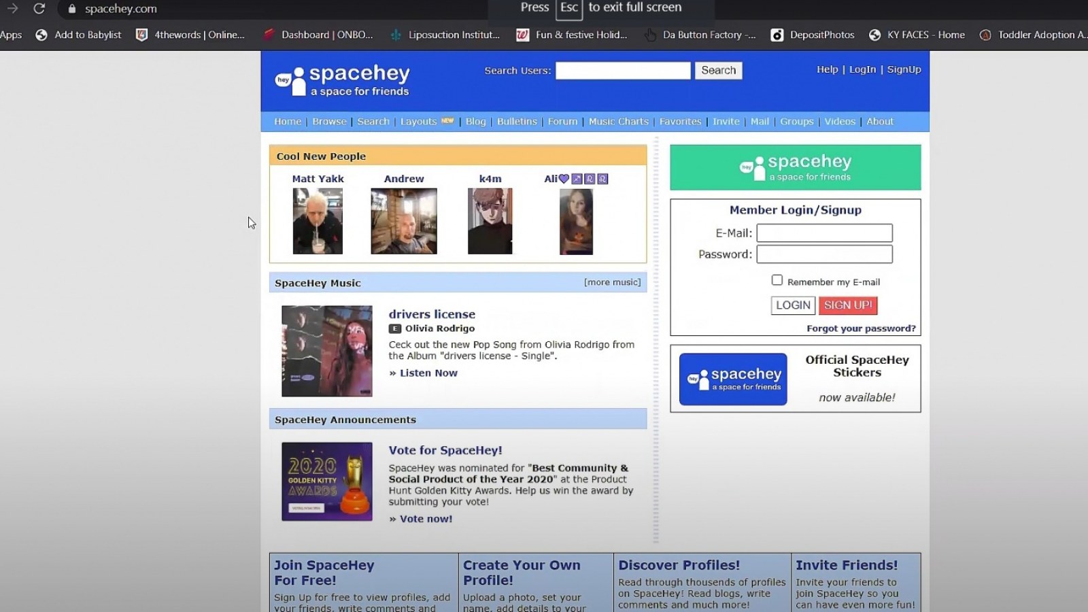Open the Dashboard ONBO bookmark
This screenshot has width=1088, height=612.
[x=318, y=35]
